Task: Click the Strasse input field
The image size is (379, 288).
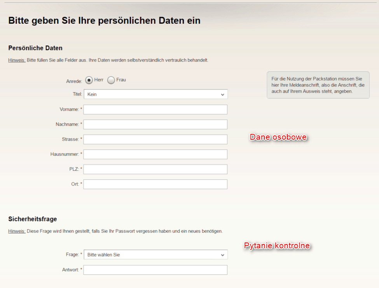Action: click(155, 139)
